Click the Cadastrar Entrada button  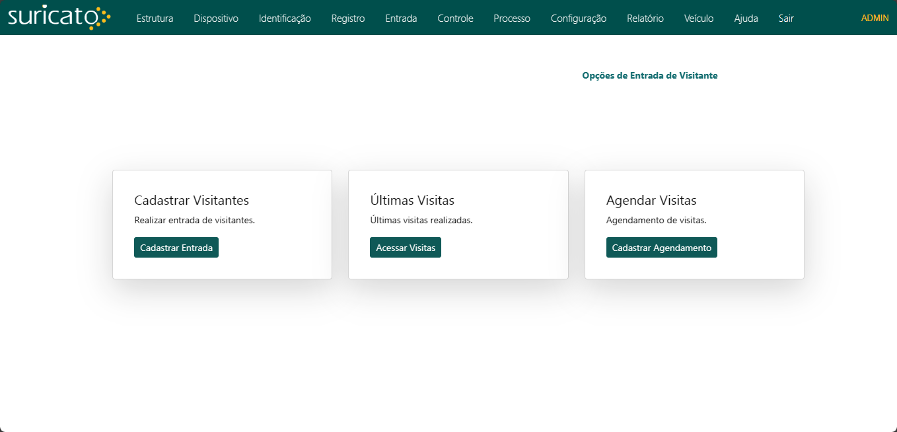tap(176, 248)
